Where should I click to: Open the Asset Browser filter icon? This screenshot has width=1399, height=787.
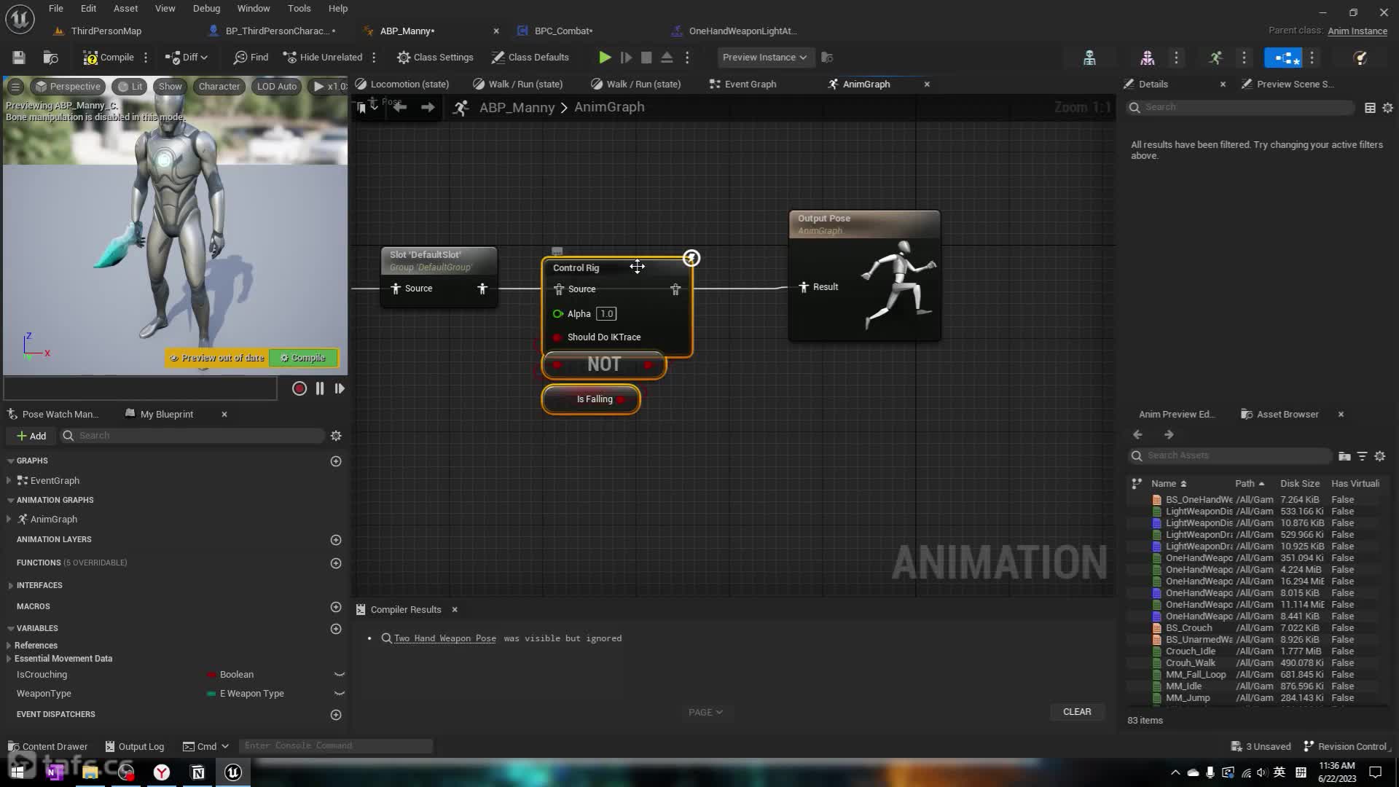coord(1362,456)
